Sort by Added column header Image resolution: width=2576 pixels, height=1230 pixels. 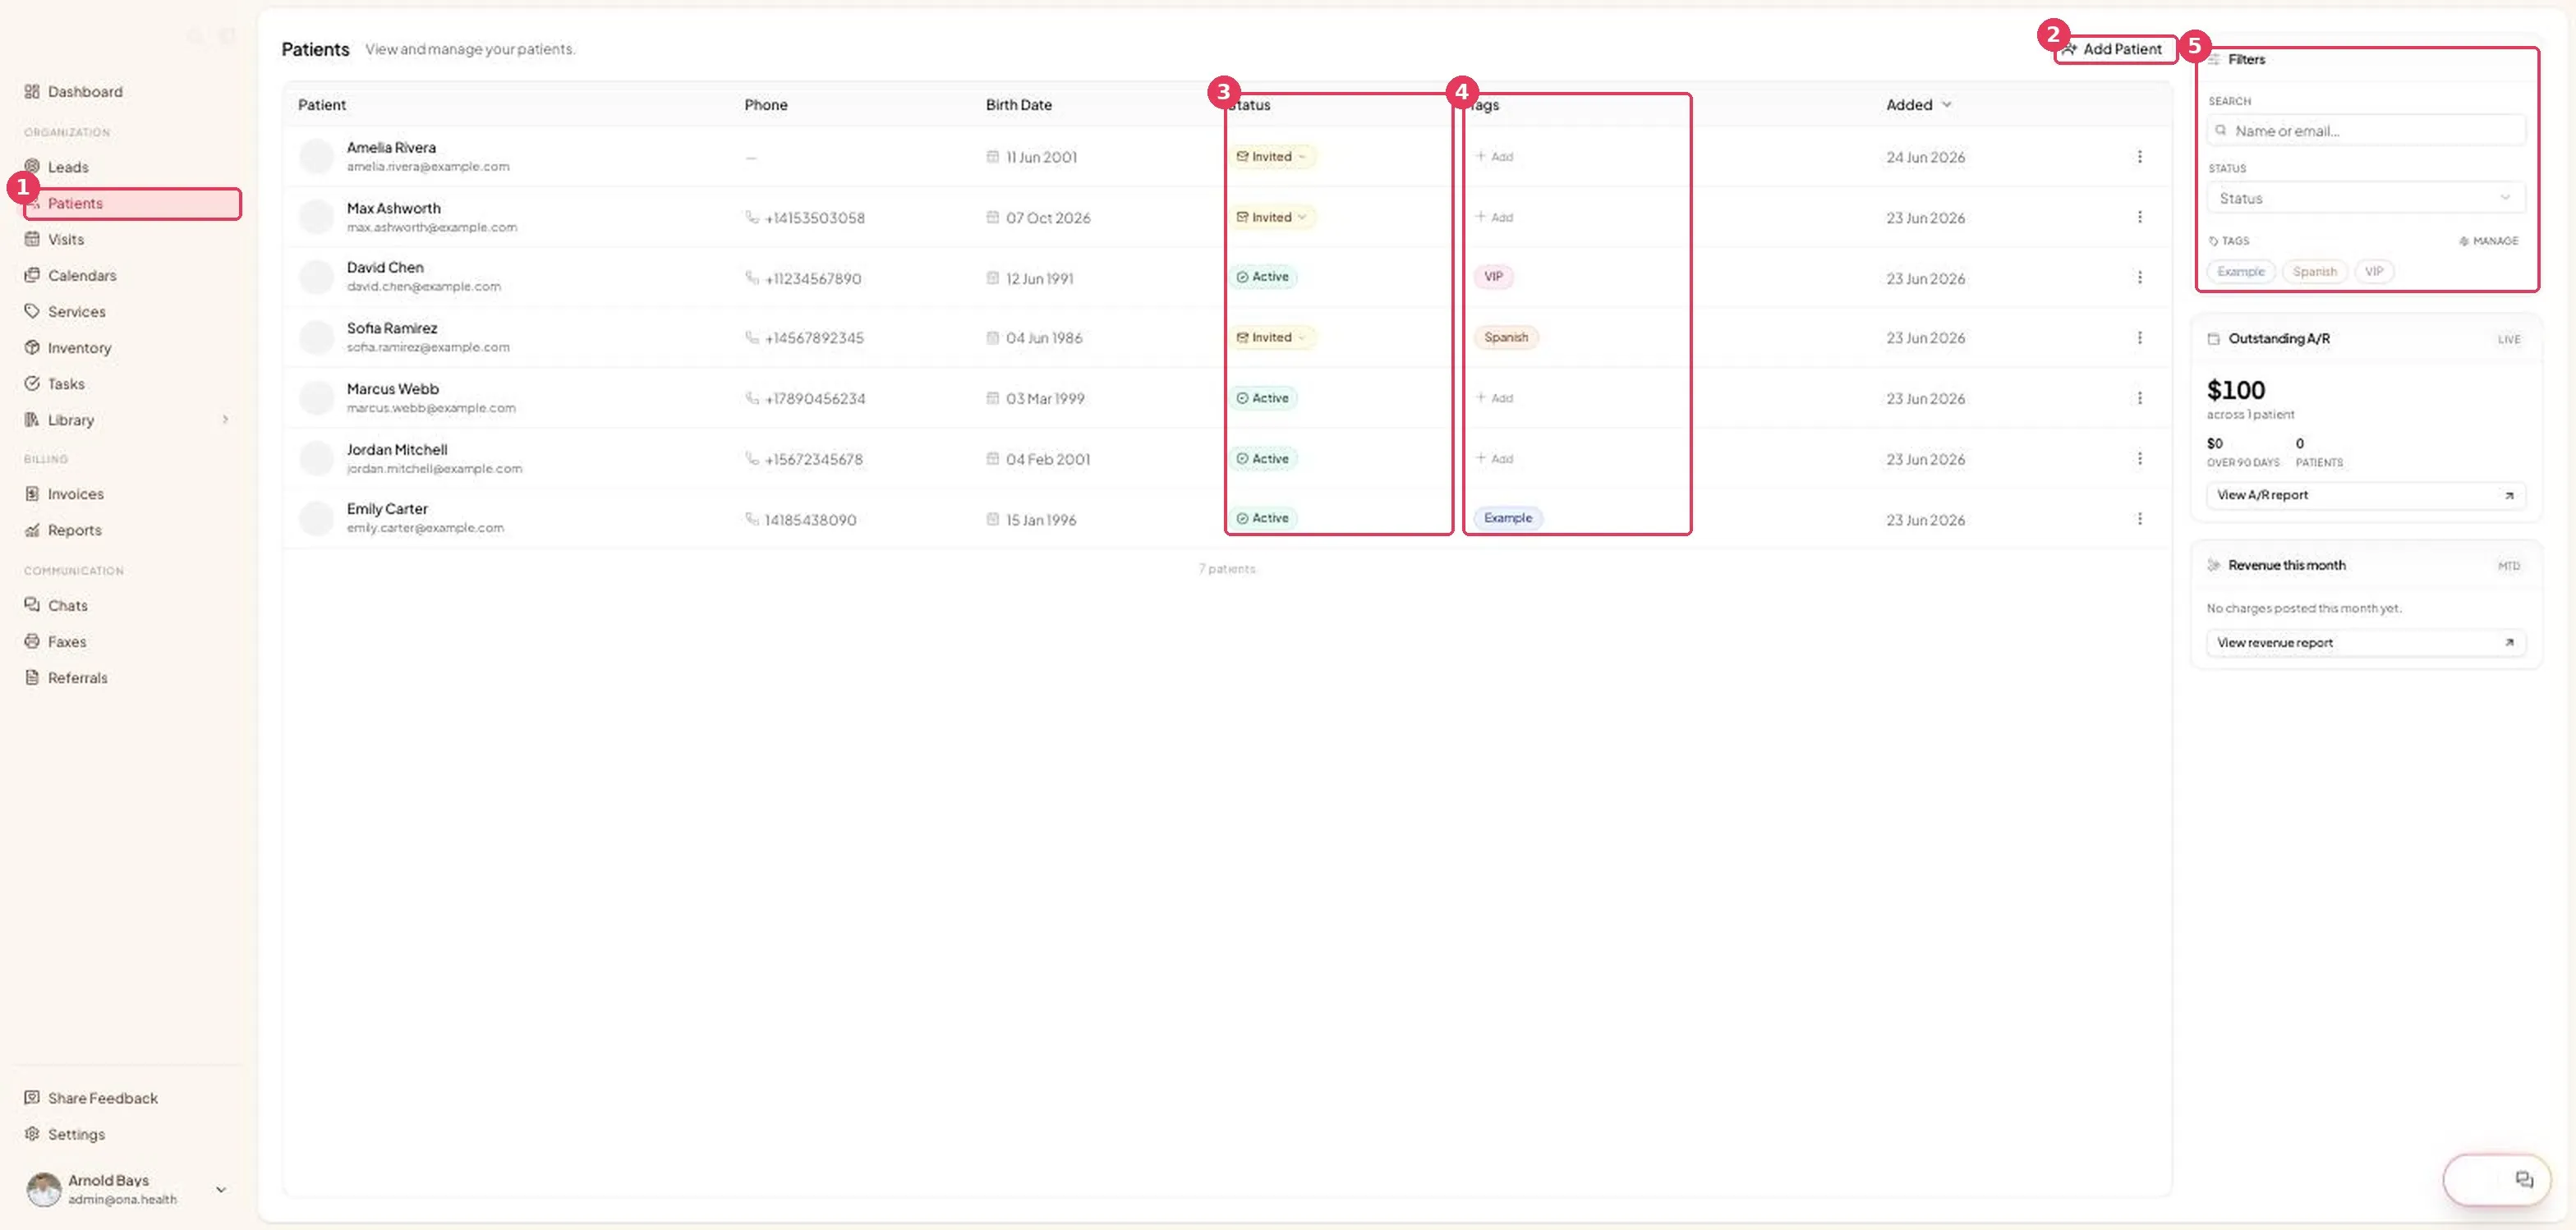1918,105
